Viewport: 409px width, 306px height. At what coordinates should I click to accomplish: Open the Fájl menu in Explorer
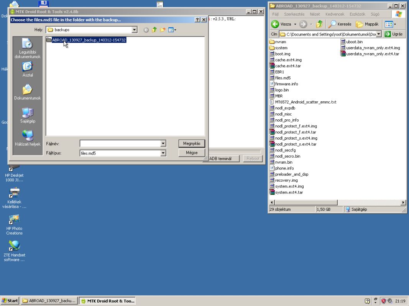click(x=275, y=14)
